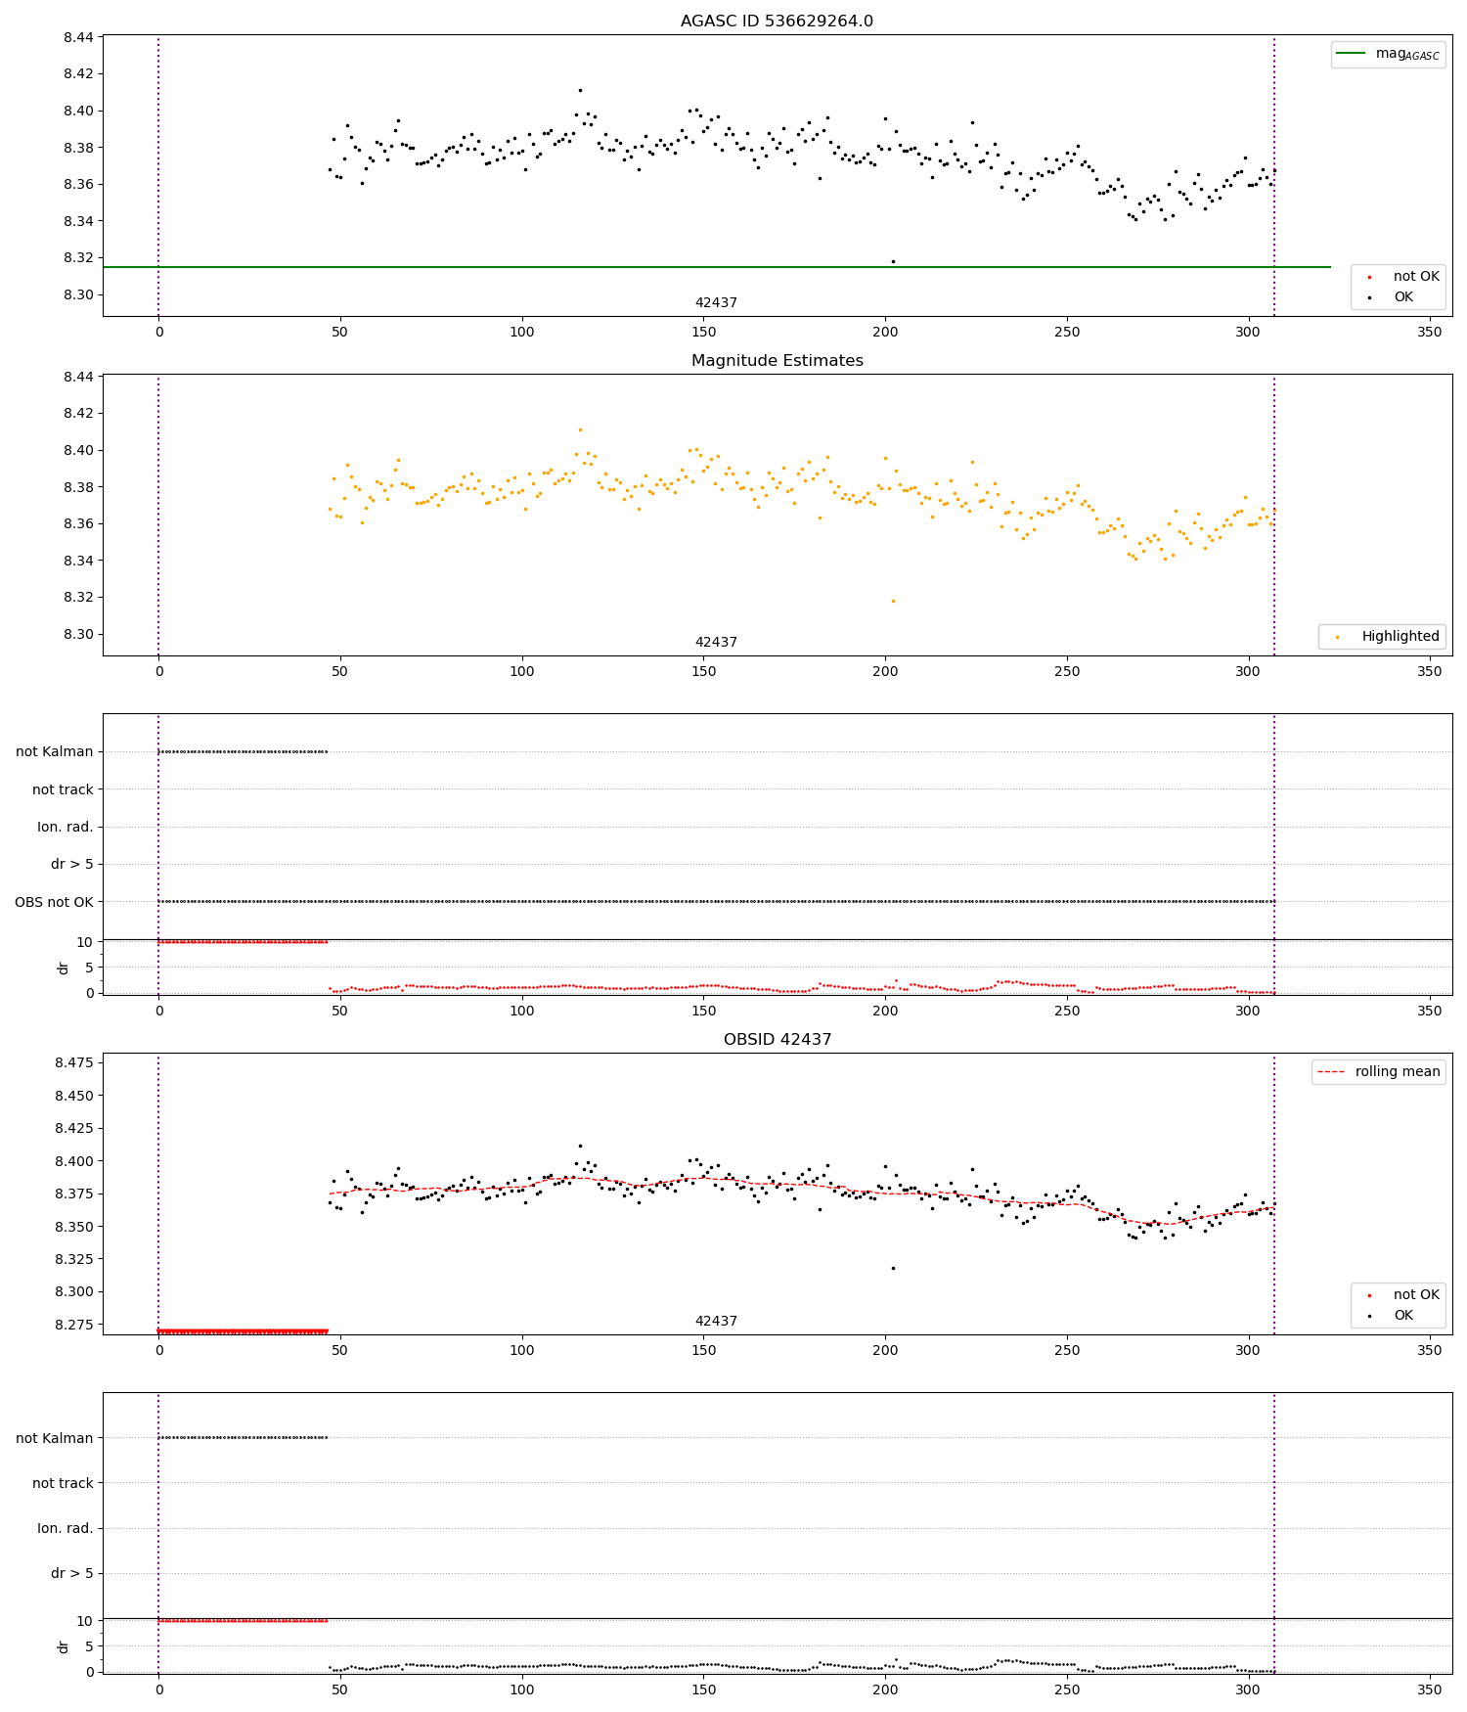Click the green mag AGASC horizontal line
Viewport: 1467px width, 1712px height.
[x=717, y=267]
